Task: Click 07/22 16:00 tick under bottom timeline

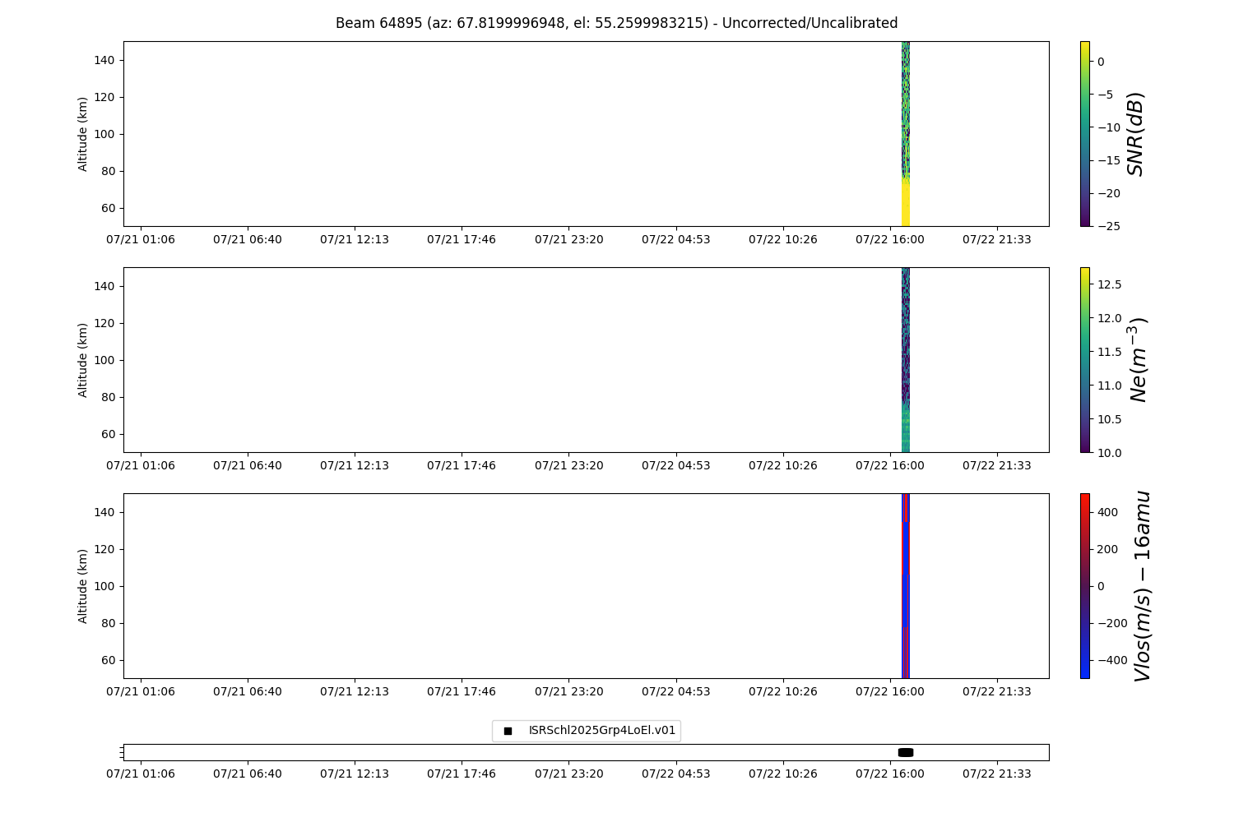Action: pos(889,774)
